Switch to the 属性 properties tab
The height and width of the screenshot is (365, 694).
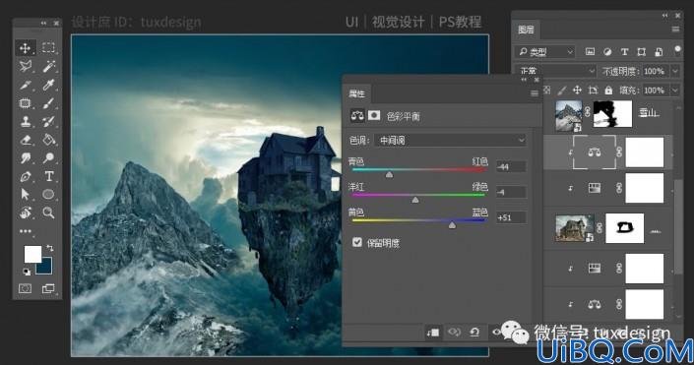(356, 93)
